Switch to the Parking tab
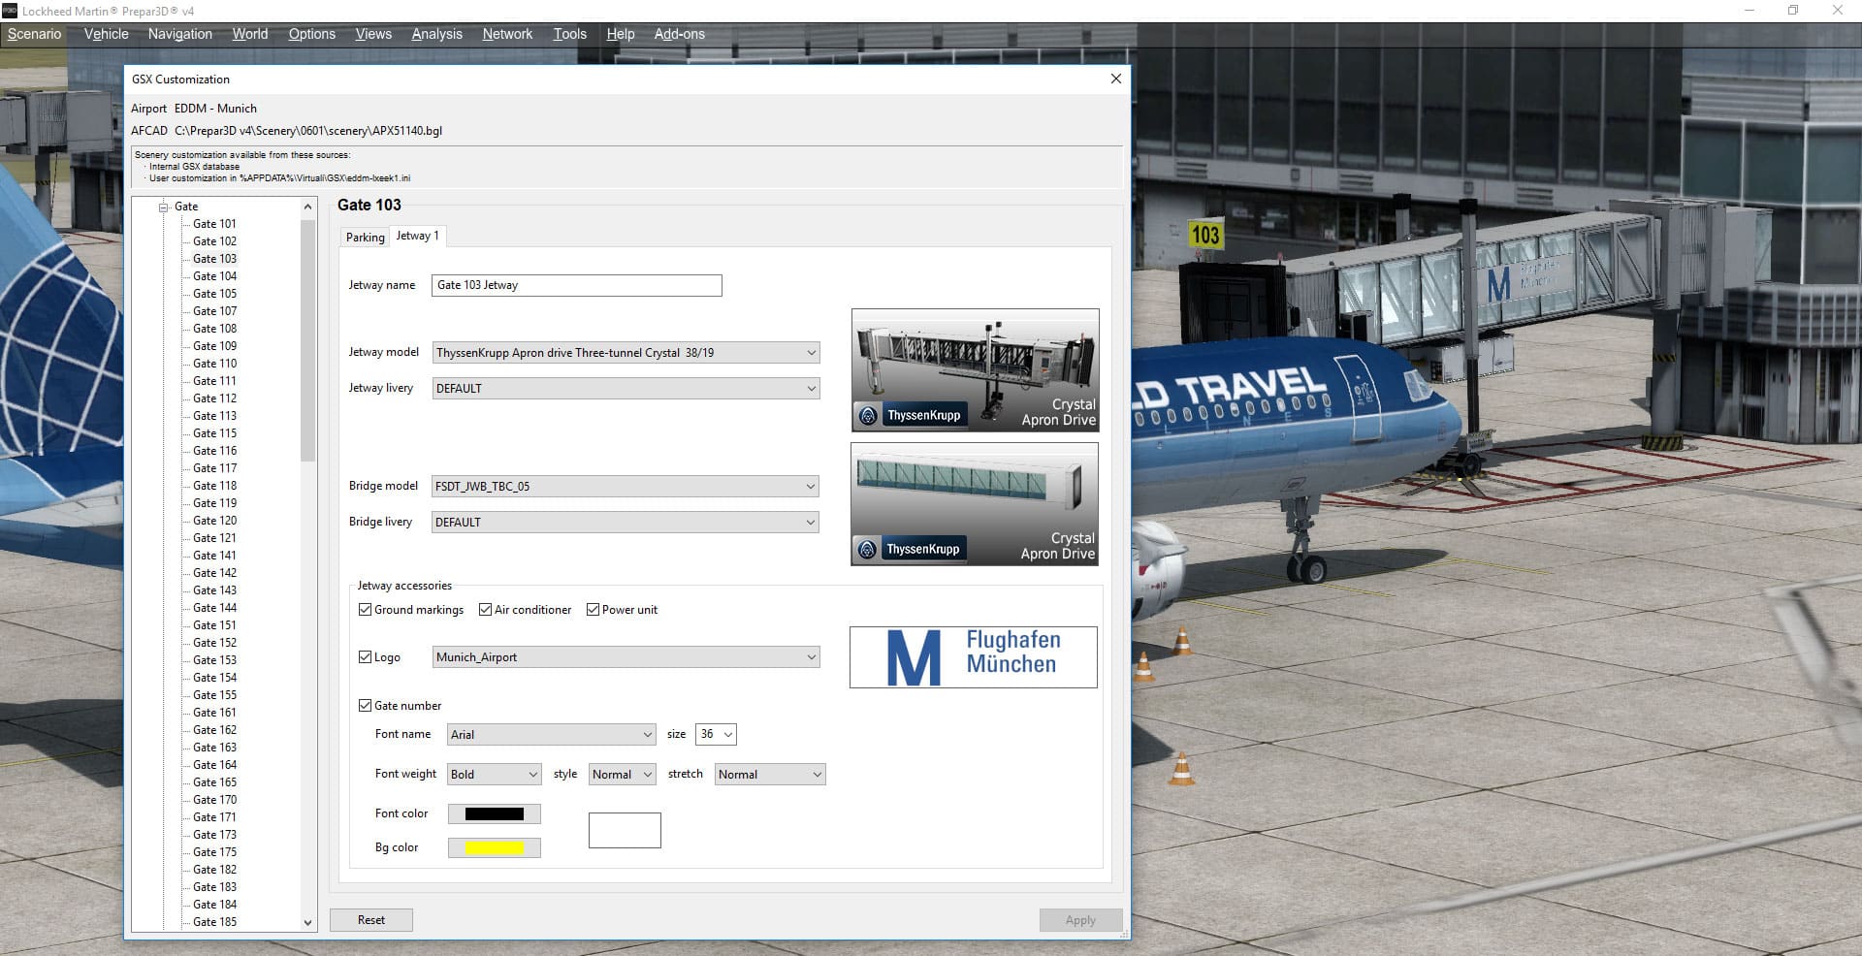 [365, 238]
